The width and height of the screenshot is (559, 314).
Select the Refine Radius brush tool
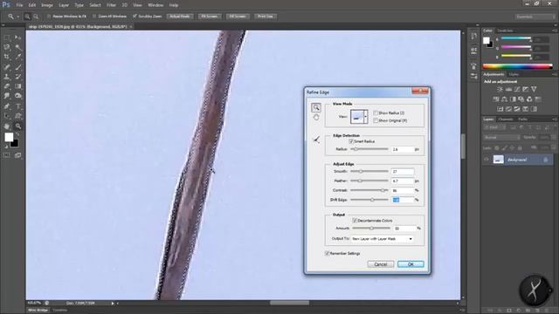(x=316, y=140)
